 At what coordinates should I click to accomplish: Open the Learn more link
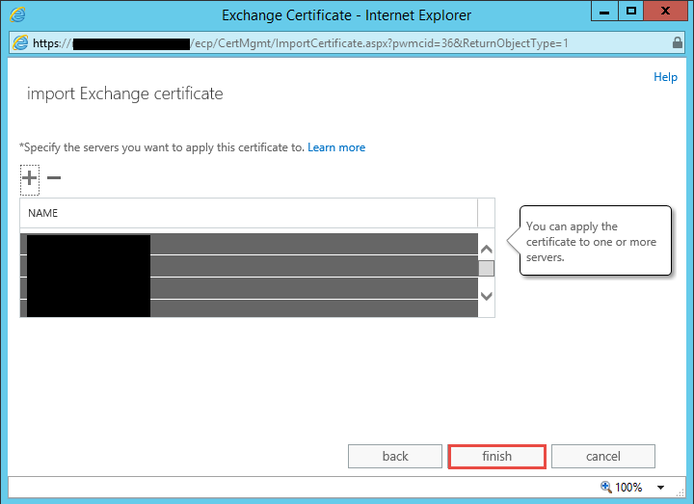tap(336, 147)
